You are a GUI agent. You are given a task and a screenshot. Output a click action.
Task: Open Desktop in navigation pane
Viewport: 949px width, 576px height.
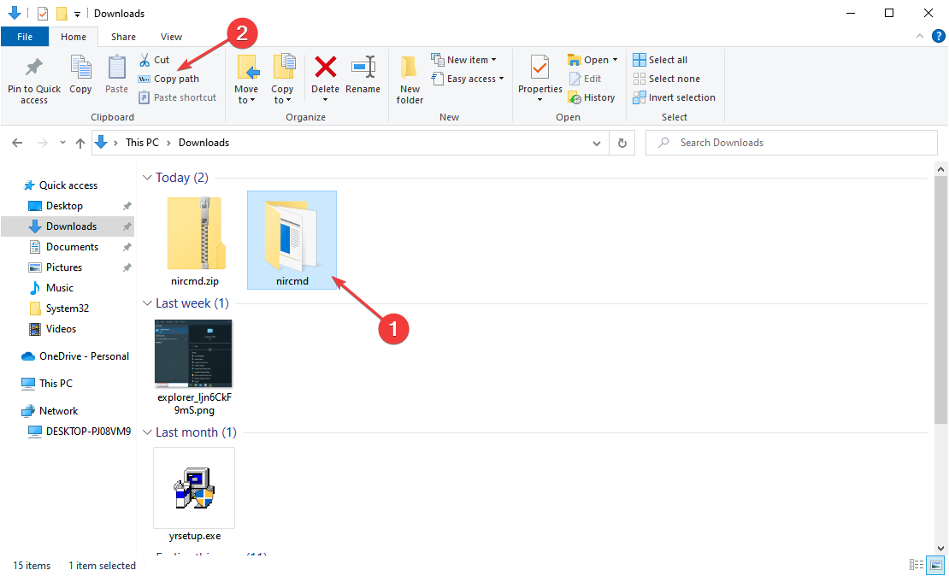pos(64,206)
